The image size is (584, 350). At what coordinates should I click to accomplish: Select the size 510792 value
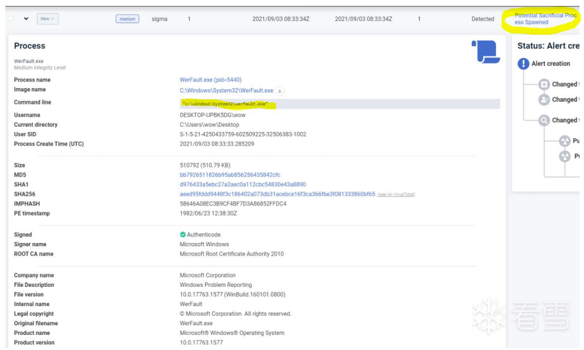(x=205, y=165)
